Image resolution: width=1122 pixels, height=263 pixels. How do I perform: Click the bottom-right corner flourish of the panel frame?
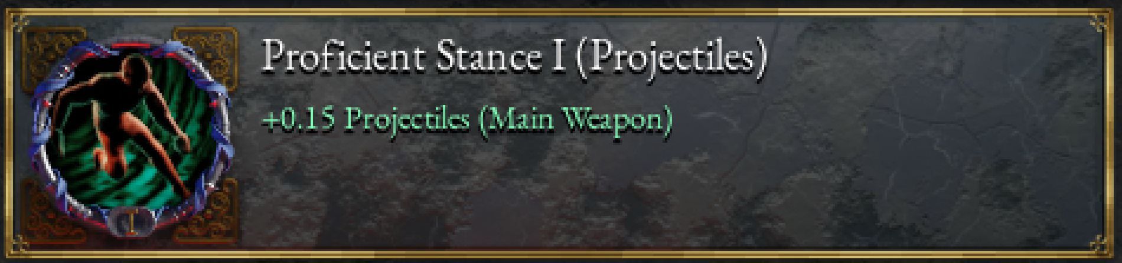pyautogui.click(x=1101, y=243)
